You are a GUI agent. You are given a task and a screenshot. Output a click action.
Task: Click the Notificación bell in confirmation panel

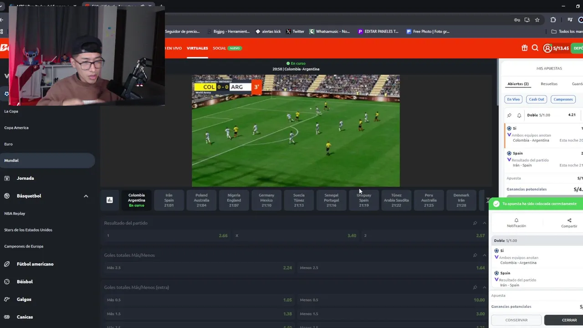[x=517, y=223]
